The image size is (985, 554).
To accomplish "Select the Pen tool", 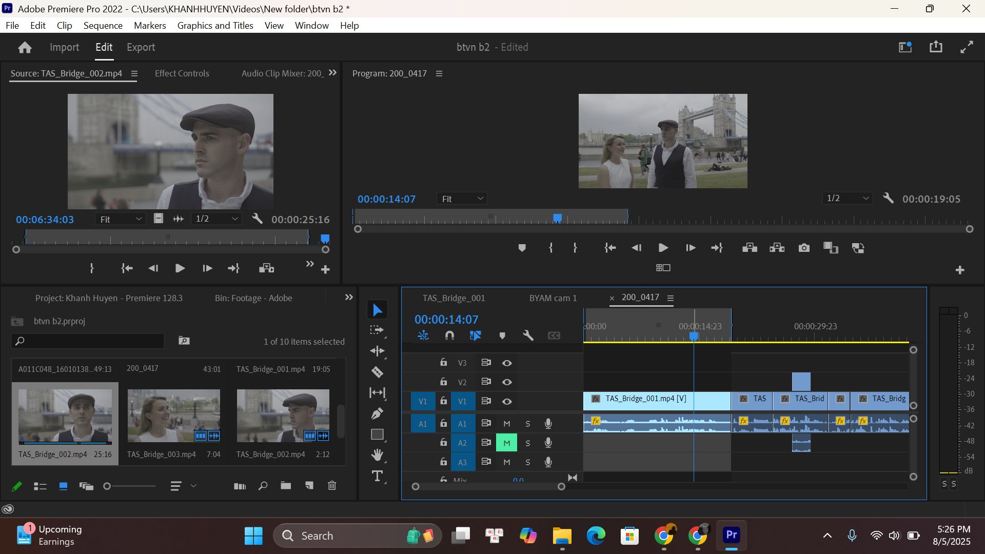I will [377, 413].
